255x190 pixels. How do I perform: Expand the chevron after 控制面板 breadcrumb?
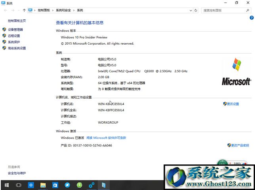pos(53,10)
